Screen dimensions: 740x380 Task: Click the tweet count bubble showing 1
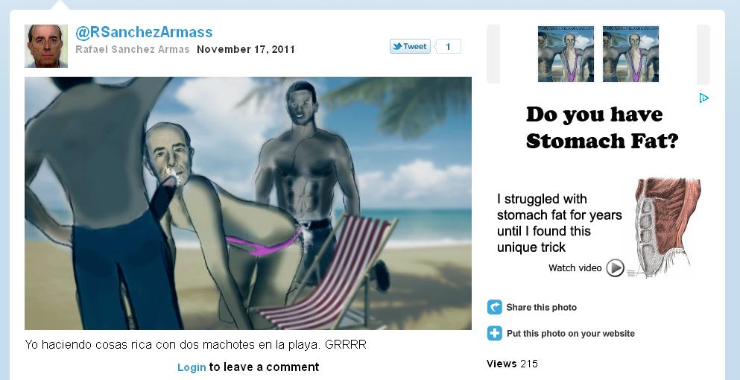pyautogui.click(x=447, y=46)
